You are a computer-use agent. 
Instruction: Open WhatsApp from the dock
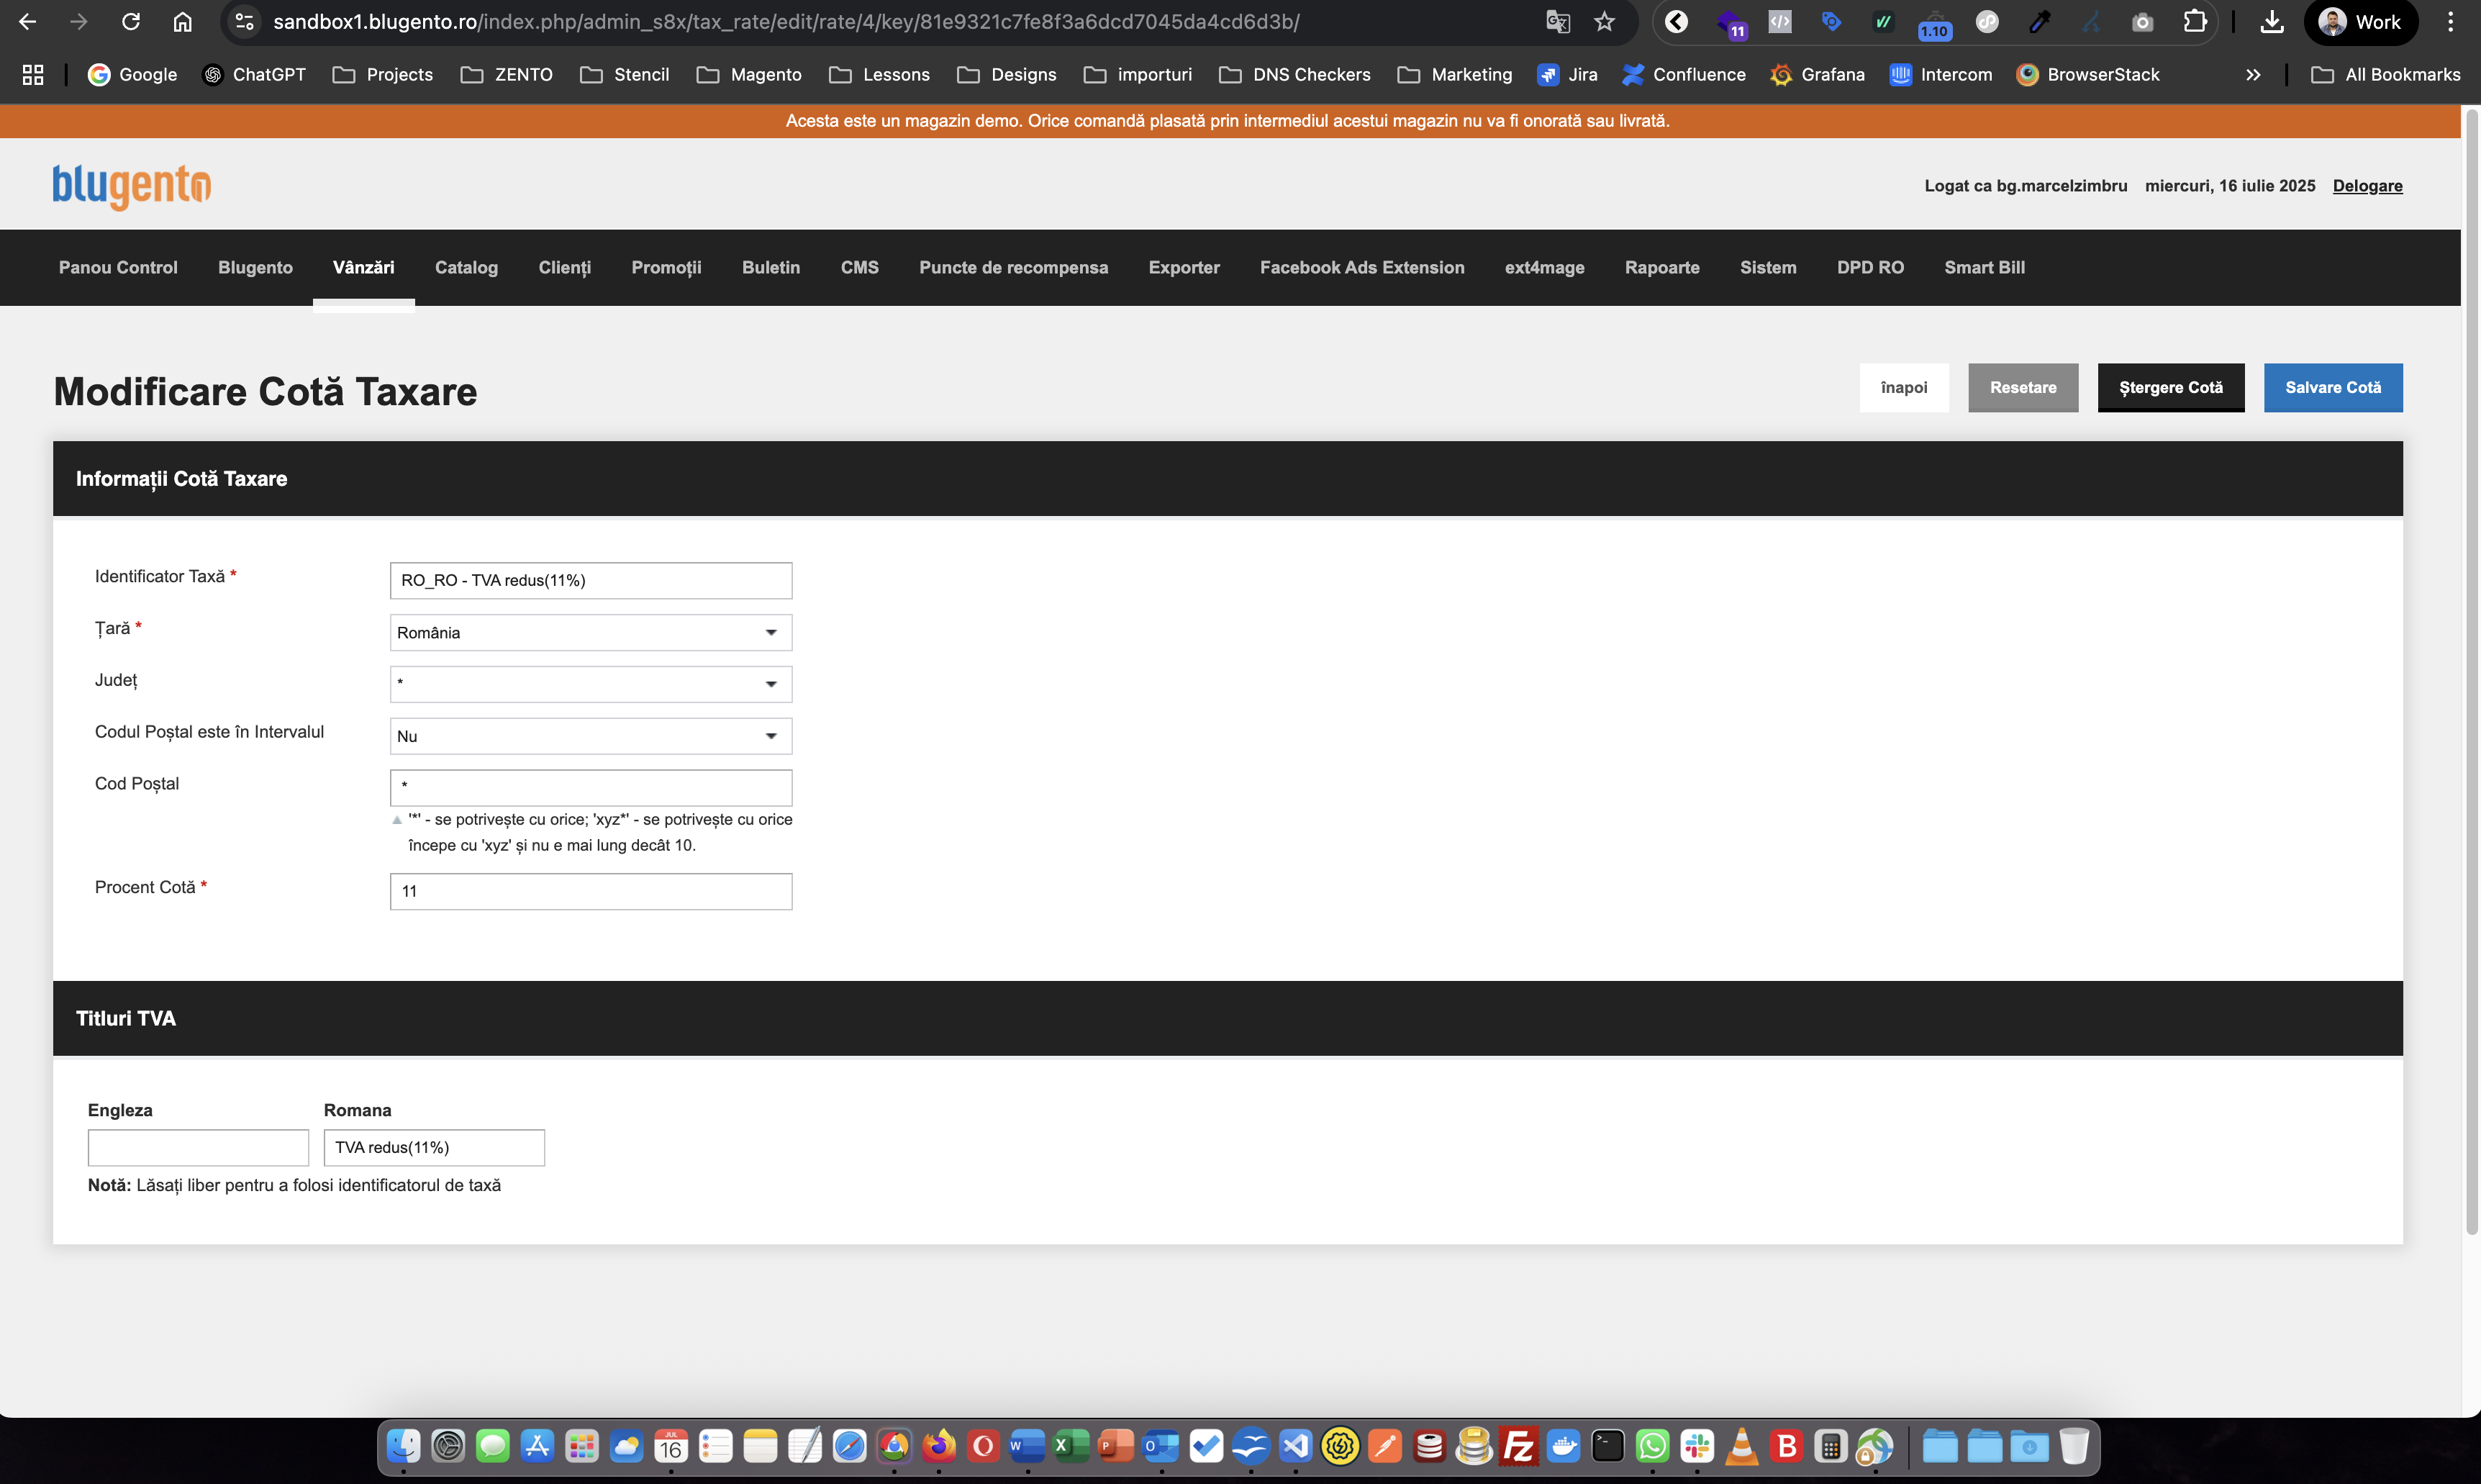pos(1652,1446)
